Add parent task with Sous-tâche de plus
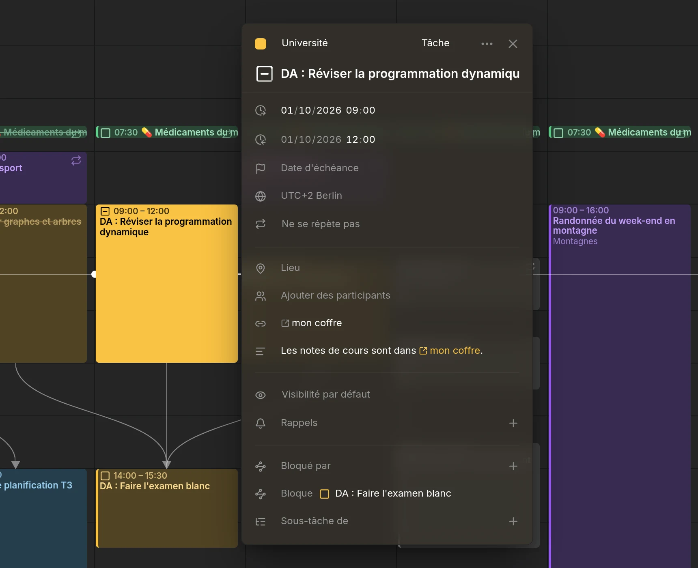The image size is (698, 568). pos(513,521)
